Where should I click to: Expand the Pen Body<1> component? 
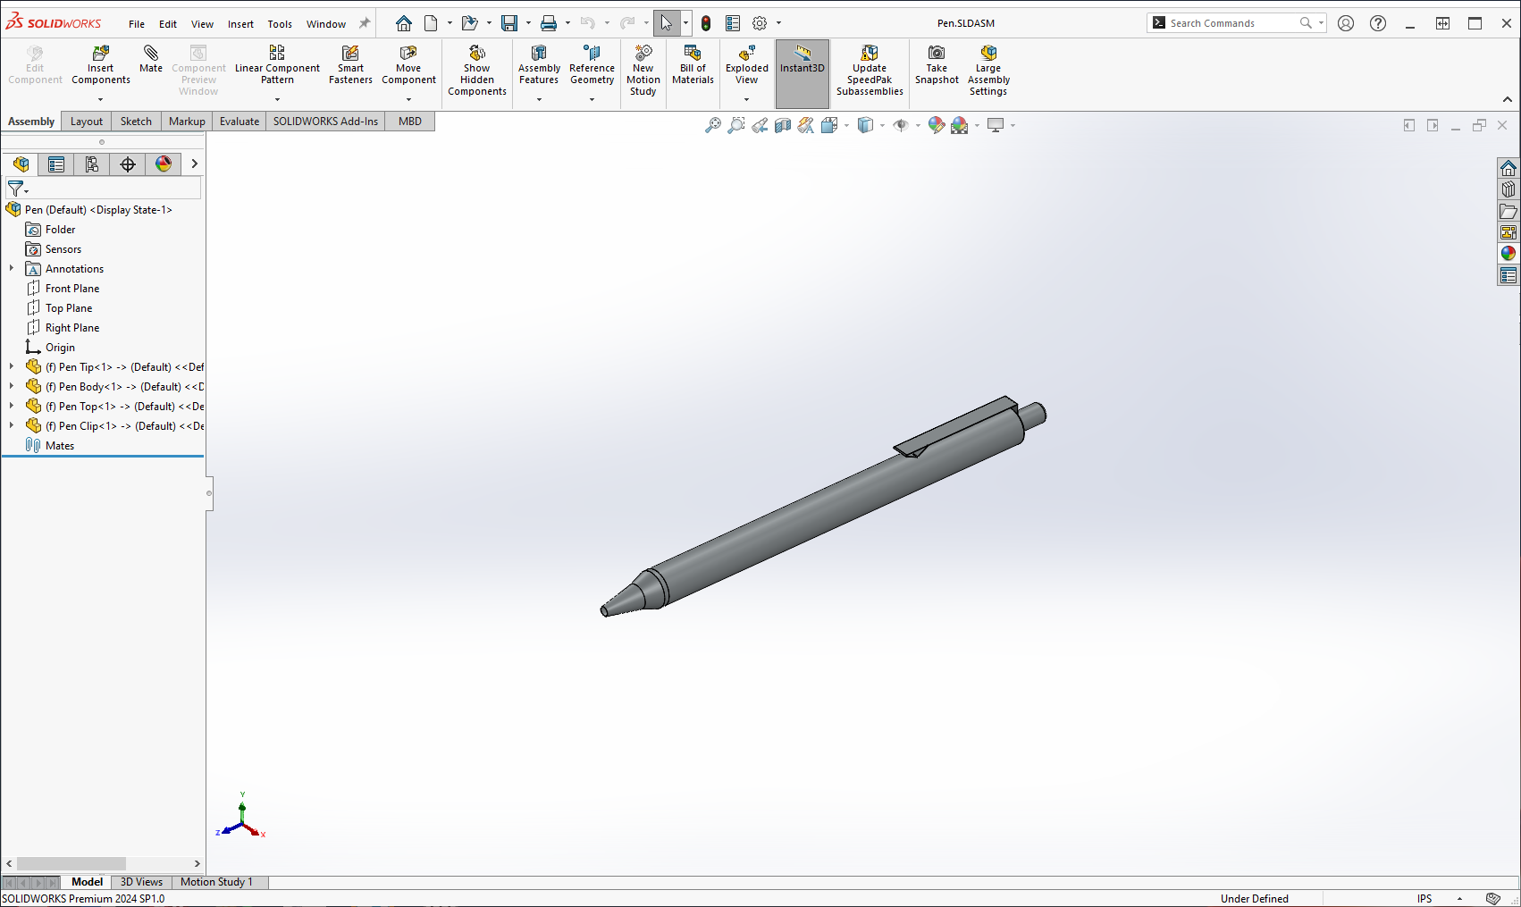pyautogui.click(x=12, y=386)
